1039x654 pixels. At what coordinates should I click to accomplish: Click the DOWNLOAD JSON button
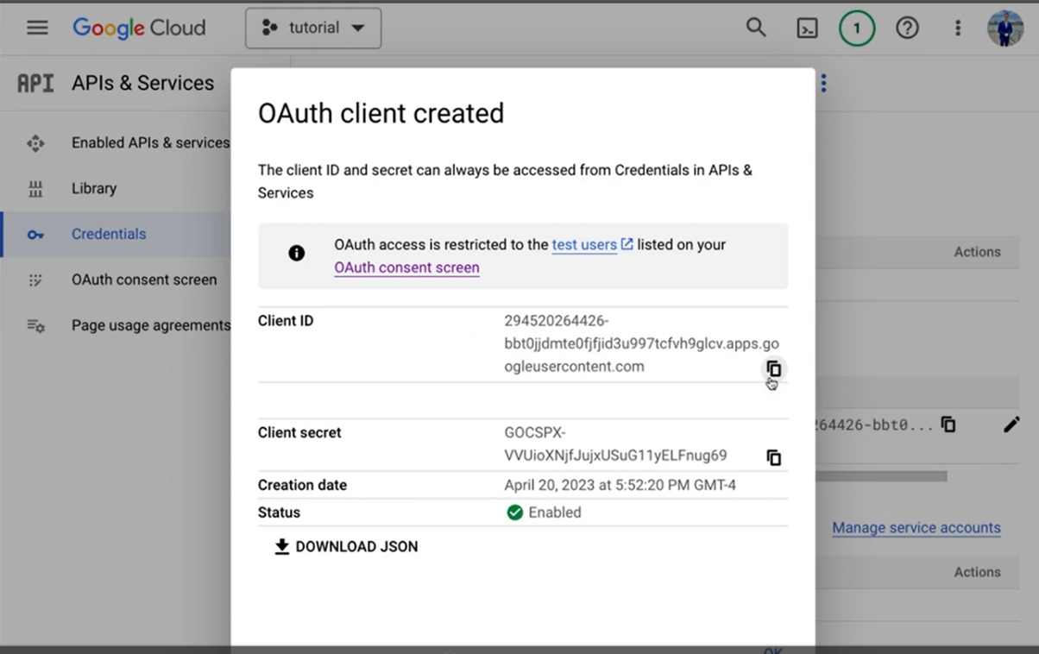click(346, 546)
